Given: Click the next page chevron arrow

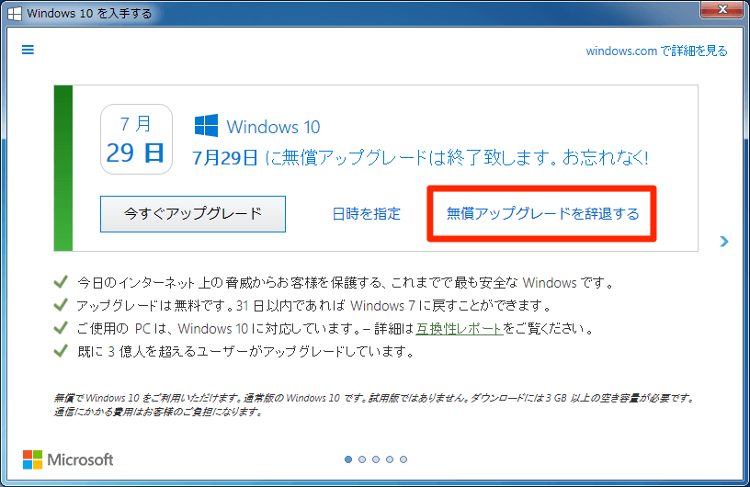Looking at the screenshot, I should (724, 242).
